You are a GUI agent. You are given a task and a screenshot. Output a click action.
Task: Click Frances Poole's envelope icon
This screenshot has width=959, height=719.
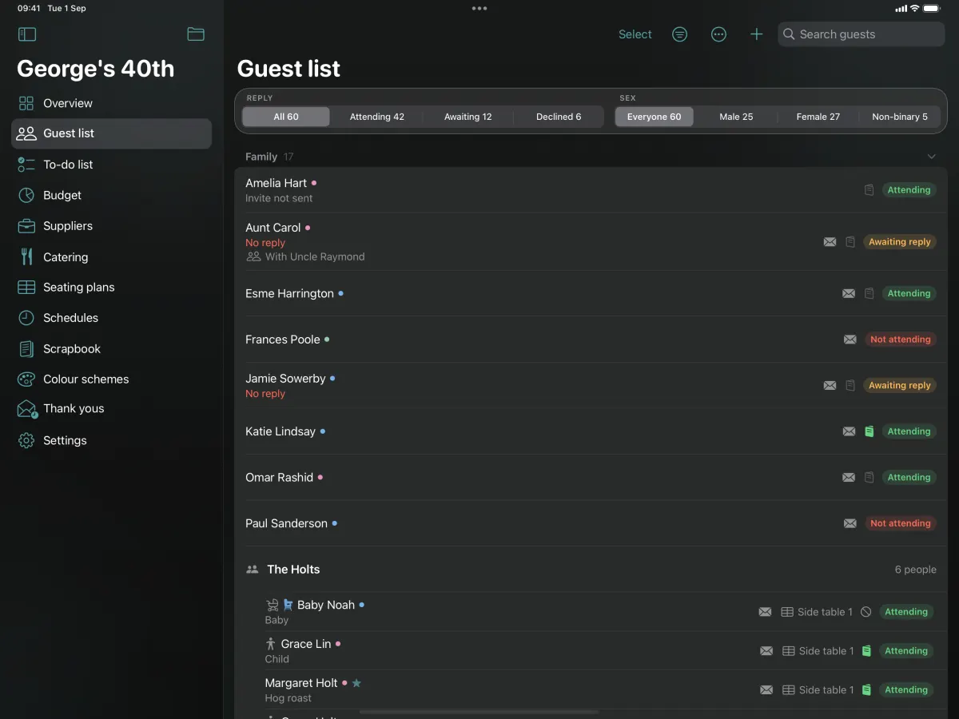click(x=850, y=340)
